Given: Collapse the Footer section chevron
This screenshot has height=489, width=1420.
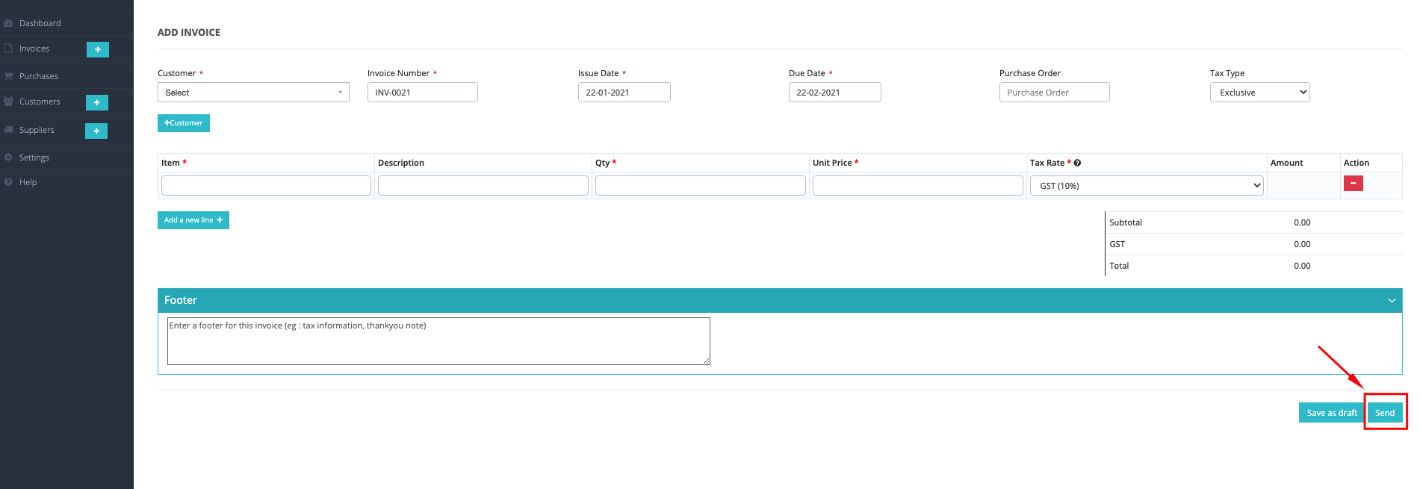Looking at the screenshot, I should (1392, 300).
